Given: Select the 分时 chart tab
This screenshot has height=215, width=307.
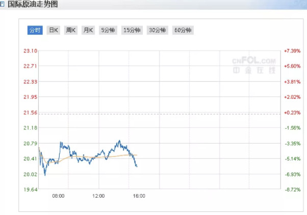Looking at the screenshot, I should coord(35,30).
